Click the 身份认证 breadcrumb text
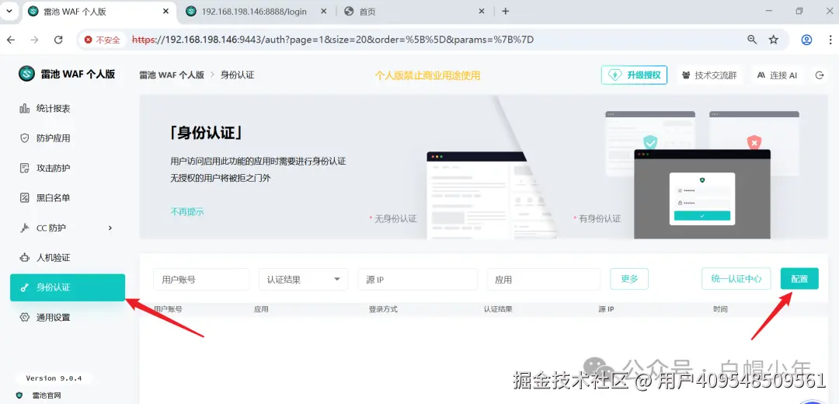Image resolution: width=839 pixels, height=404 pixels. (x=238, y=75)
